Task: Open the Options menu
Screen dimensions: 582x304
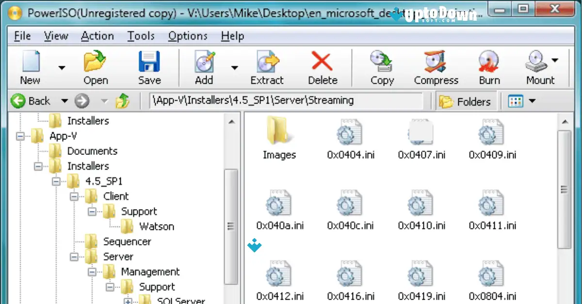Action: coord(188,36)
